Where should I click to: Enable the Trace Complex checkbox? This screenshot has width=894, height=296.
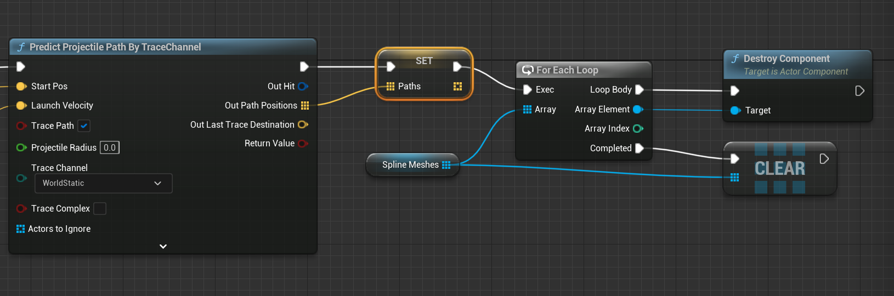[x=100, y=208]
